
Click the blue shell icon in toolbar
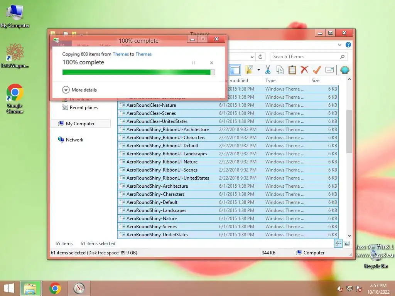click(x=344, y=70)
